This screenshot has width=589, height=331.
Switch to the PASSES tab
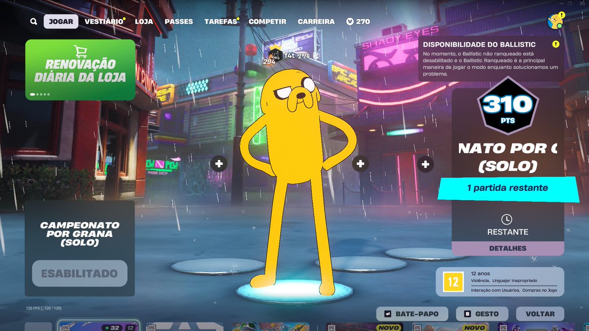coord(179,22)
